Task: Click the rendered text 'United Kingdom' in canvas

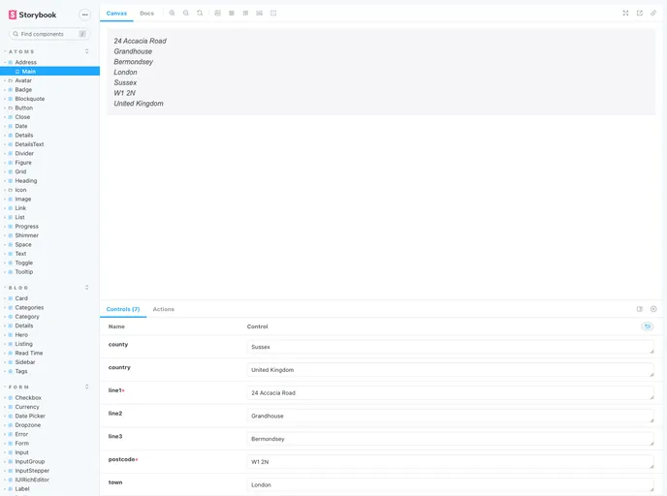Action: click(x=139, y=104)
